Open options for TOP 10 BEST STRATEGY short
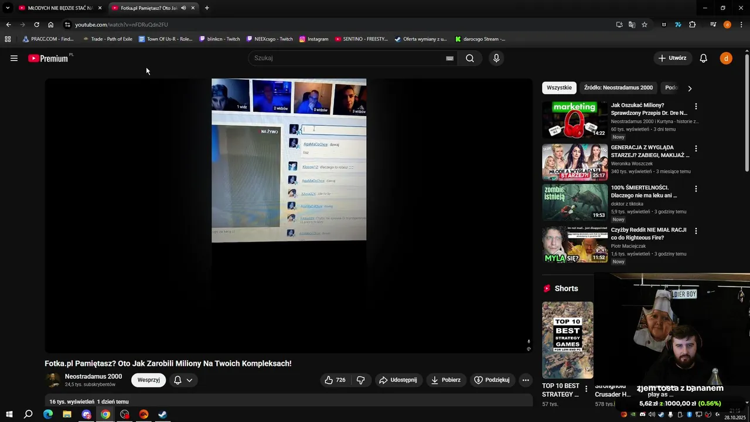The width and height of the screenshot is (750, 422). [x=587, y=389]
